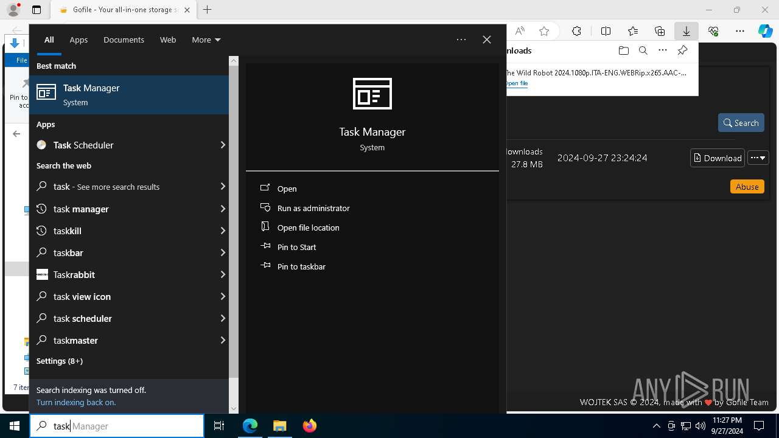This screenshot has height=438, width=779.
Task: Launch Firefox from the taskbar
Action: pyautogui.click(x=309, y=426)
